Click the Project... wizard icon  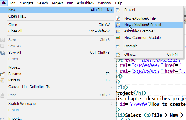click(x=118, y=10)
